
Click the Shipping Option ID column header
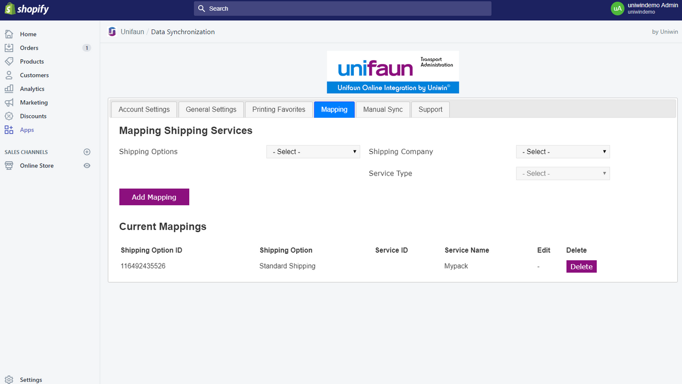coord(151,250)
